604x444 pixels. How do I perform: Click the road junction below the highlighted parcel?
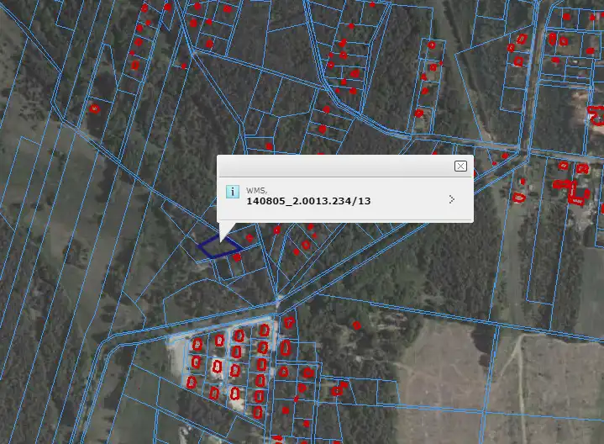coord(278,300)
